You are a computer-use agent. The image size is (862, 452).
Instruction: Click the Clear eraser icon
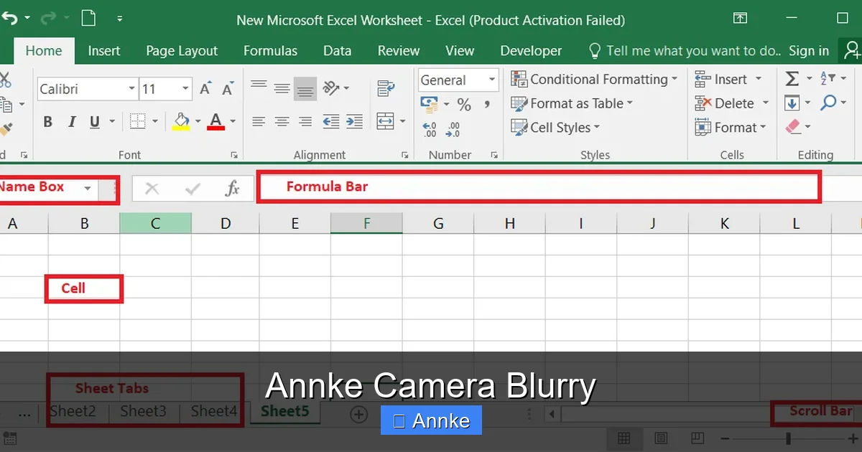pyautogui.click(x=792, y=127)
